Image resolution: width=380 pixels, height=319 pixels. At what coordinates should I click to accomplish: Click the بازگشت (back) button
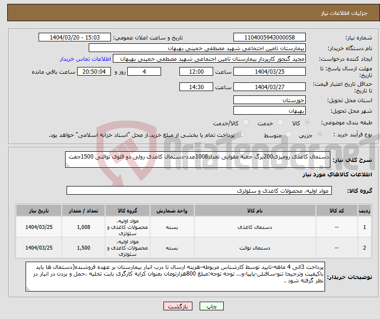tap(178, 306)
